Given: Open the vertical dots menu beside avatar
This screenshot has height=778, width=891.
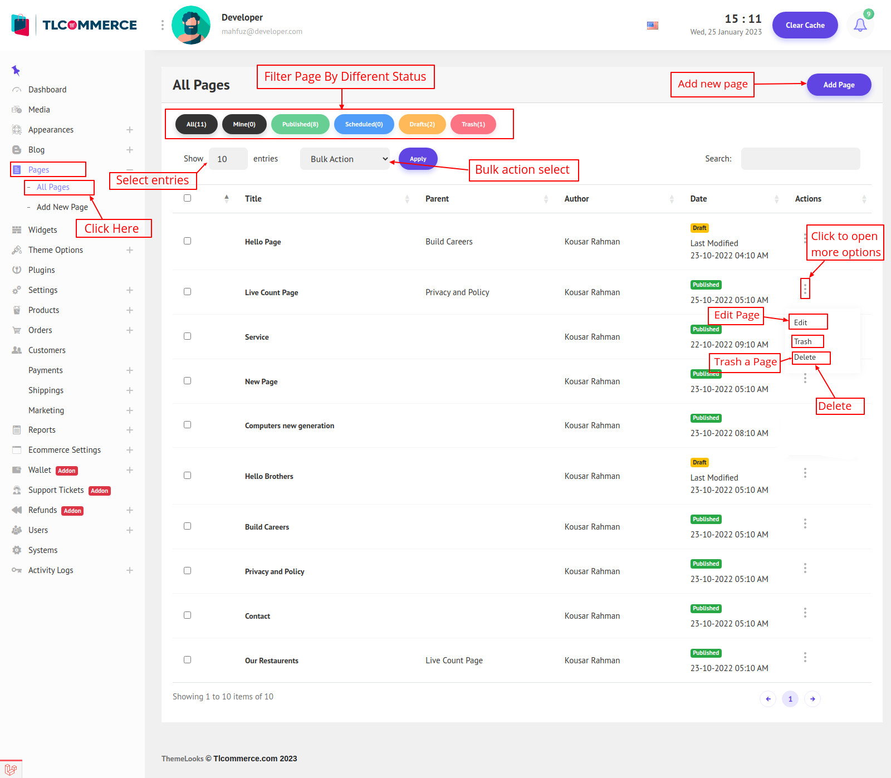Looking at the screenshot, I should (x=163, y=25).
